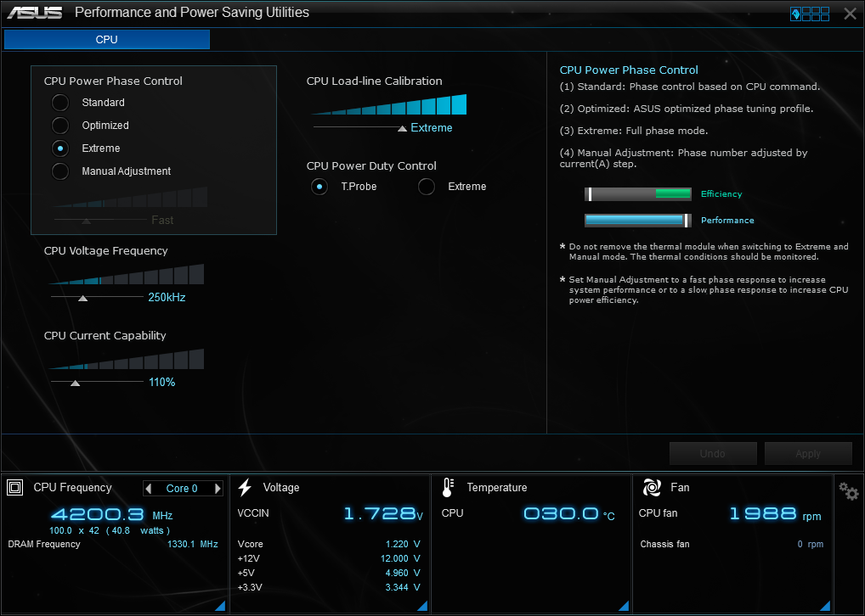865x616 pixels.
Task: Click the Apply button
Action: [808, 453]
